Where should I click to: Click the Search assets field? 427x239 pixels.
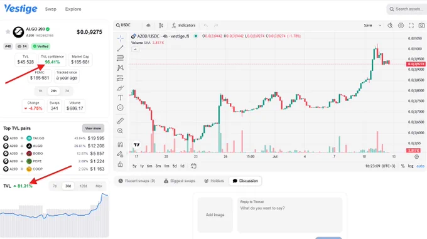406,9
